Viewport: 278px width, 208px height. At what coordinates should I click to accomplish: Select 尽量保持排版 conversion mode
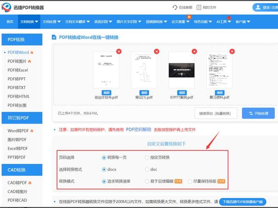point(190,181)
